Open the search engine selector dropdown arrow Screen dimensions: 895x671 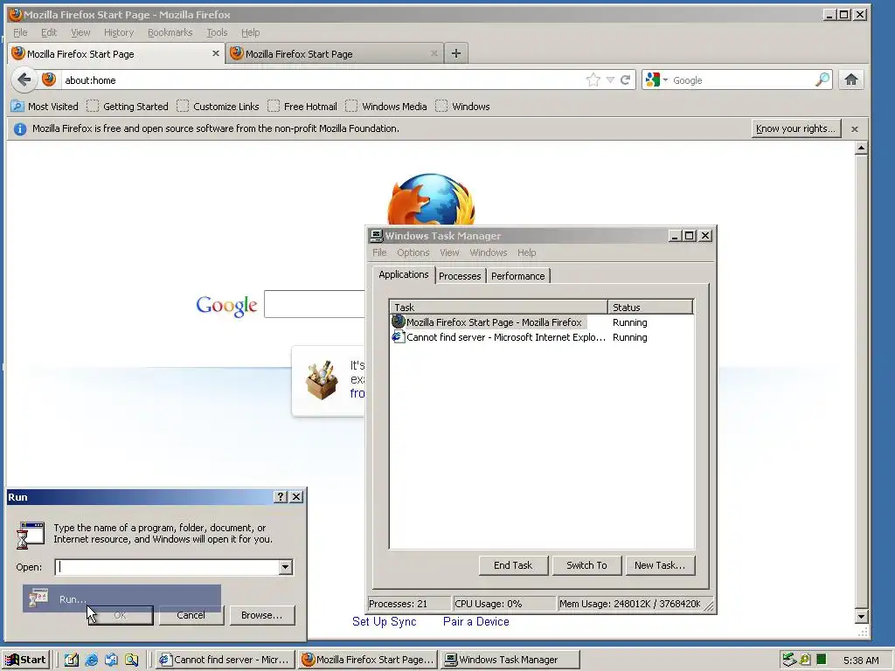tap(665, 80)
